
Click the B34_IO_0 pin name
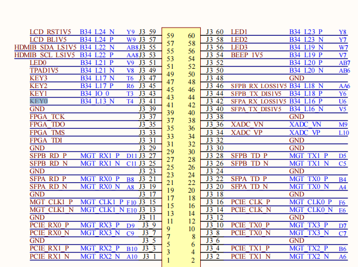[95, 94]
